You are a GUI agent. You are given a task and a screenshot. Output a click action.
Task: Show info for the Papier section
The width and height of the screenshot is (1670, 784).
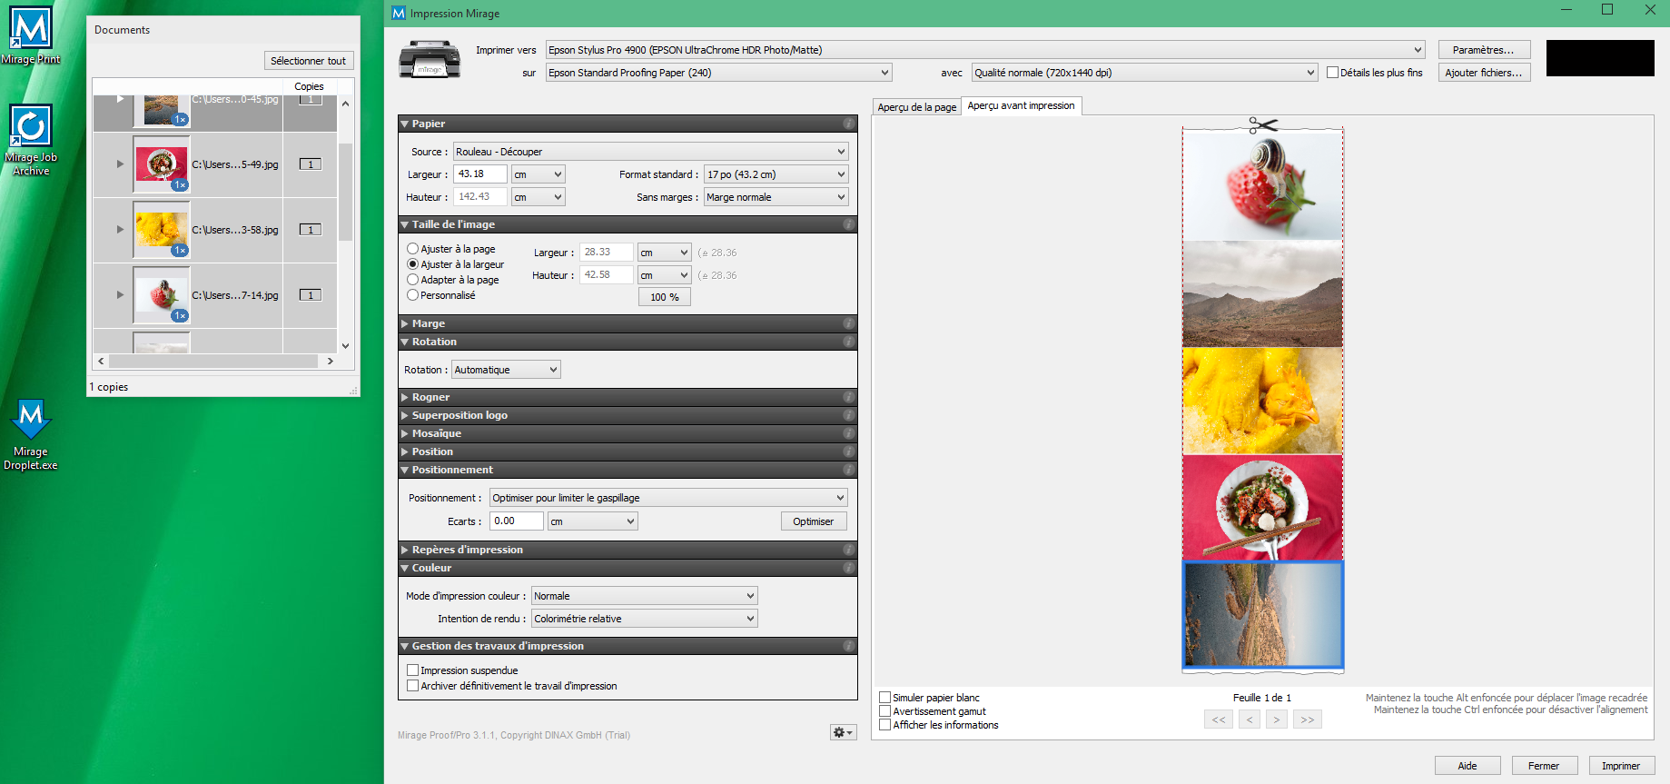(848, 124)
